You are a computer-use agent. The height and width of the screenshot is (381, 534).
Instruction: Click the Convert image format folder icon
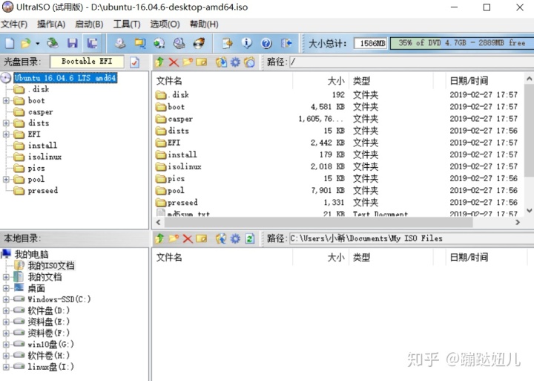tap(140, 43)
